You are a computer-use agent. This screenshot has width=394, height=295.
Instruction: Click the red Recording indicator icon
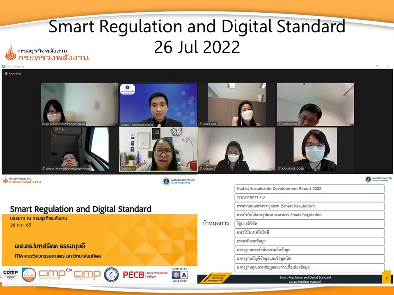(6, 74)
